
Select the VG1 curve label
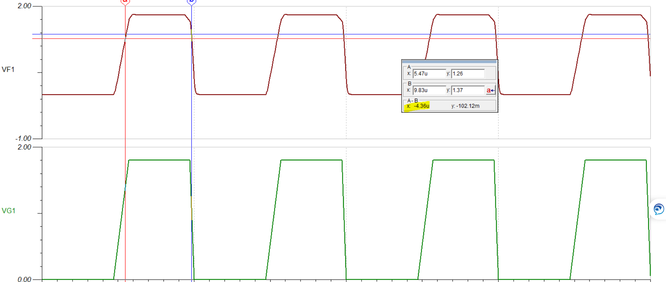pyautogui.click(x=8, y=211)
